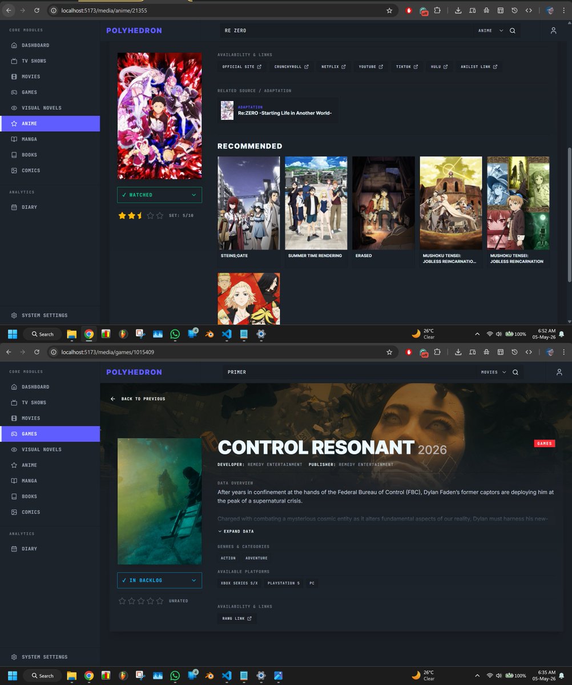The height and width of the screenshot is (685, 572).
Task: Open user profile icon on the anime page
Action: [553, 31]
